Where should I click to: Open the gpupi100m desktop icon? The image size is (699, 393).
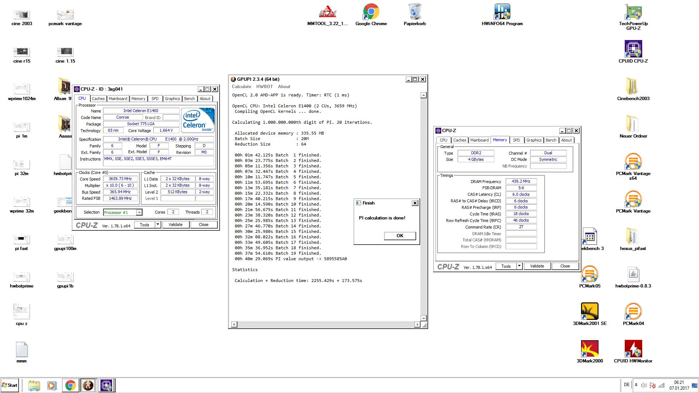click(65, 242)
